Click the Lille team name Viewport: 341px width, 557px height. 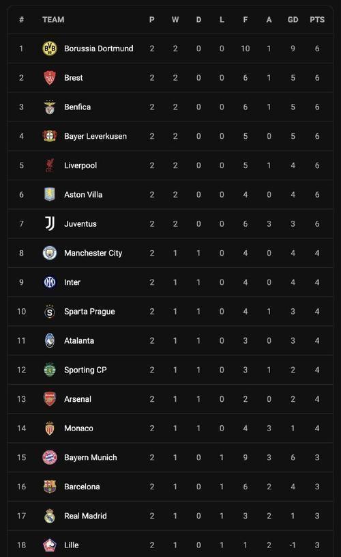tap(71, 545)
